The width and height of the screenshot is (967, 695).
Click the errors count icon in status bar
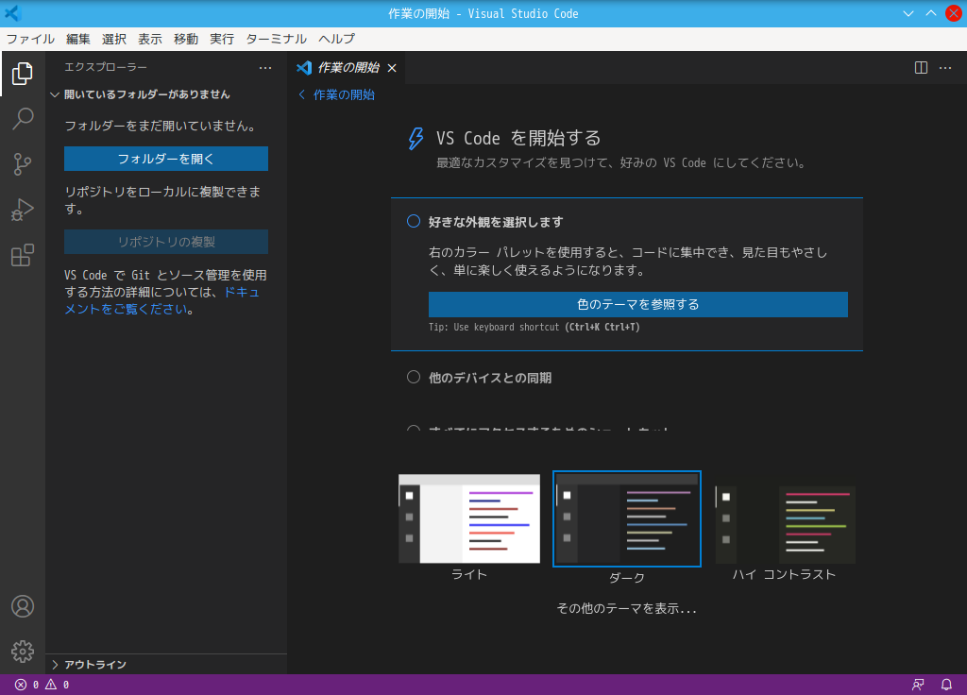[21, 685]
